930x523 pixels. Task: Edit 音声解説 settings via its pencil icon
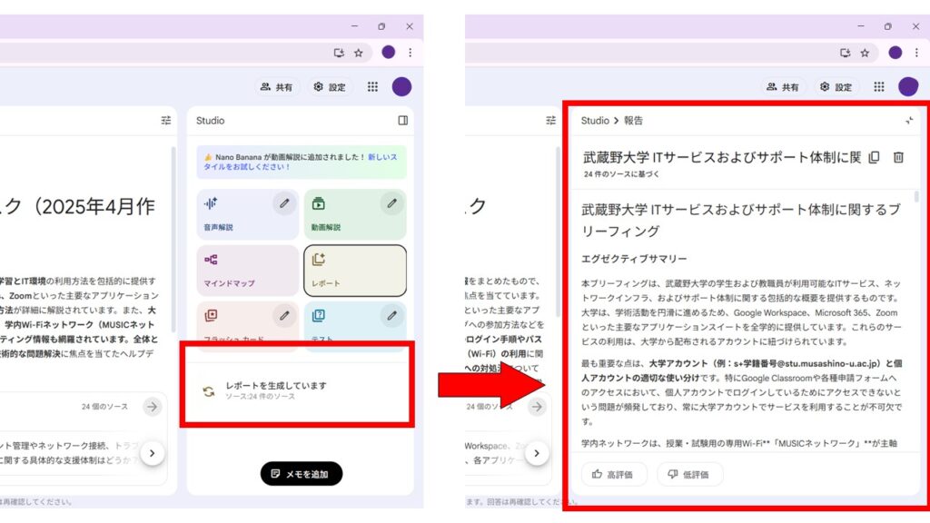click(284, 203)
